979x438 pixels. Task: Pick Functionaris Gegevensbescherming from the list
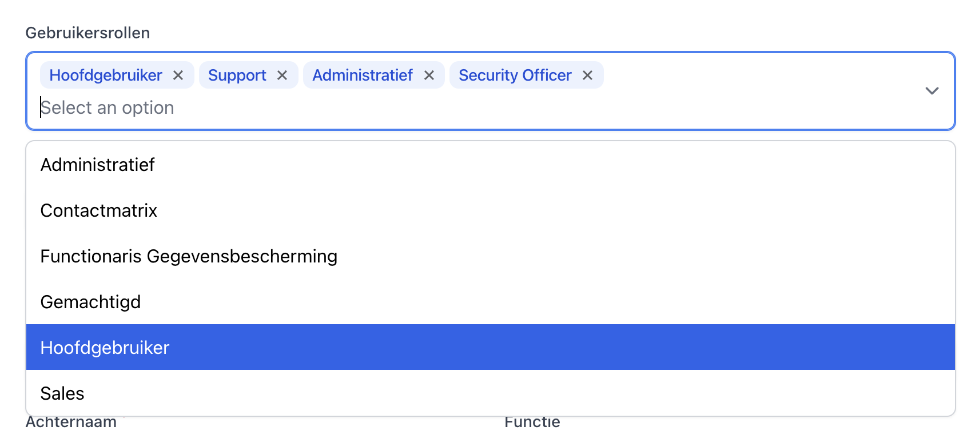coord(189,256)
